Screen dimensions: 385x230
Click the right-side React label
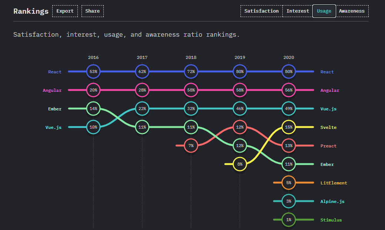(x=327, y=72)
